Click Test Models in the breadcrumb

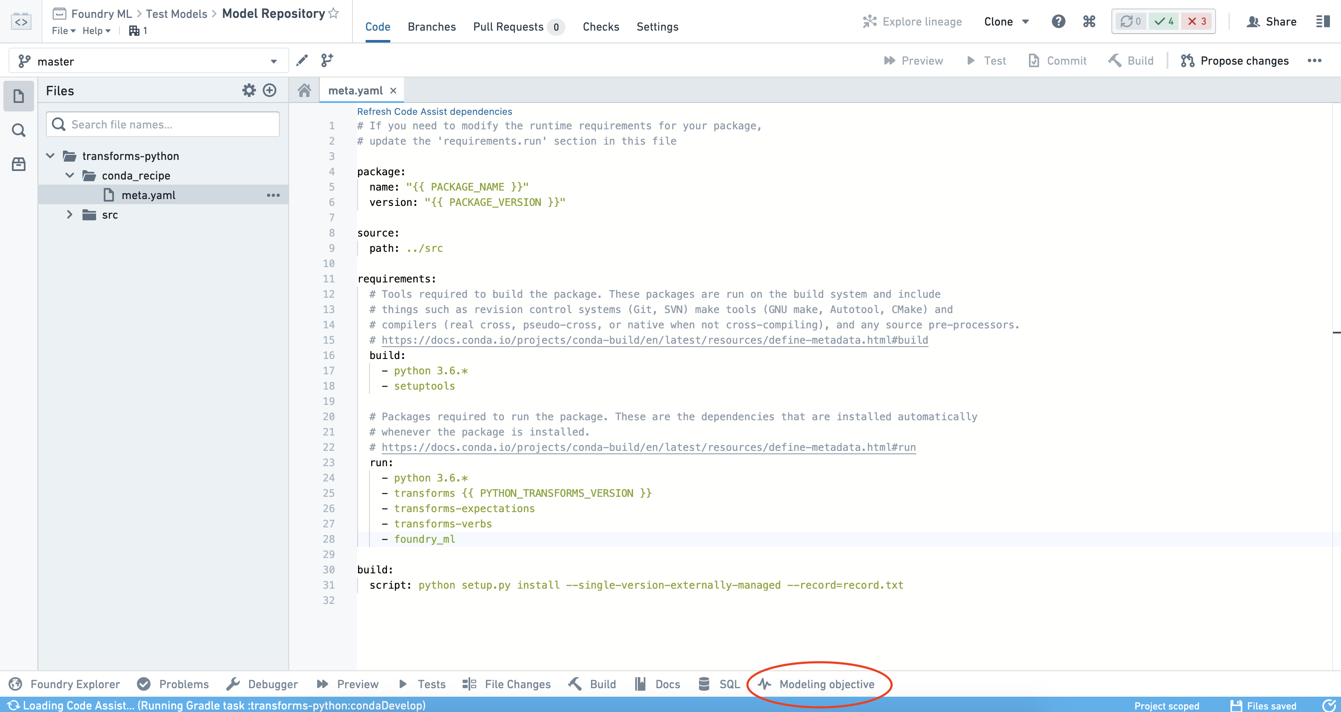(176, 14)
